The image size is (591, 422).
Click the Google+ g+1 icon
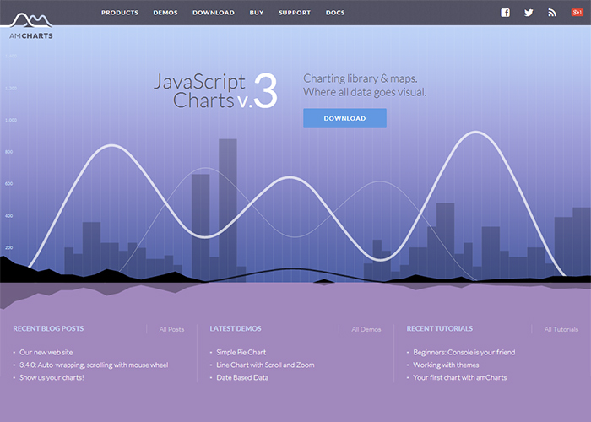tap(577, 13)
